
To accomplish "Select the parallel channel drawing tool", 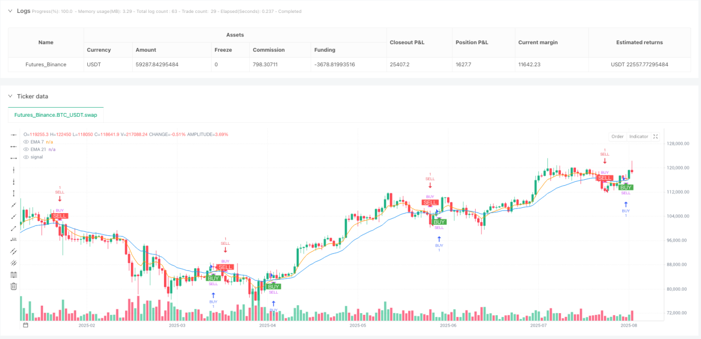I will click(x=14, y=251).
